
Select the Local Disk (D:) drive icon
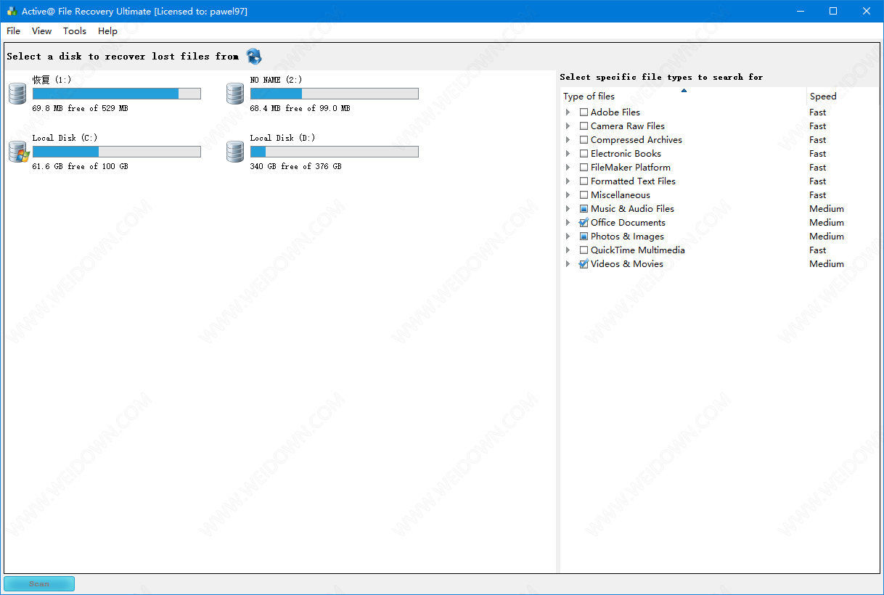tap(235, 152)
